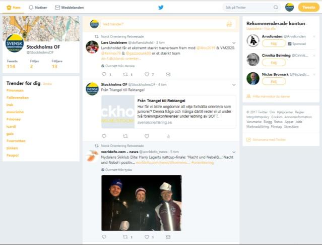The width and height of the screenshot is (322, 245).
Task: Change trends with the Ändra link
Action: [x=47, y=84]
